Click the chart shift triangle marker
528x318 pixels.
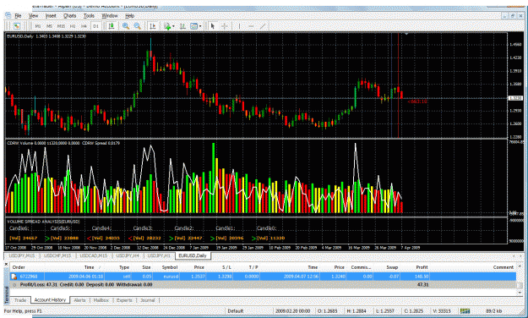406,34
